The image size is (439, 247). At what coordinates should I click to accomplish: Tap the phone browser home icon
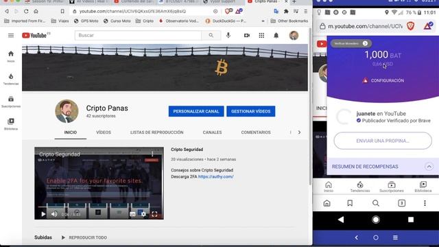tap(327, 203)
